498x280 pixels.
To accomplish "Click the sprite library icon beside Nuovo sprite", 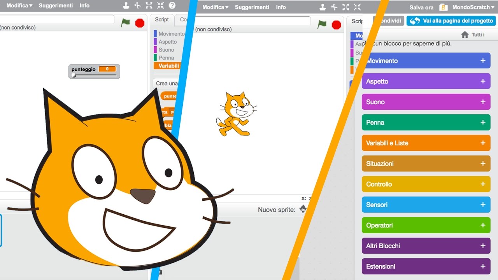I will [x=303, y=209].
